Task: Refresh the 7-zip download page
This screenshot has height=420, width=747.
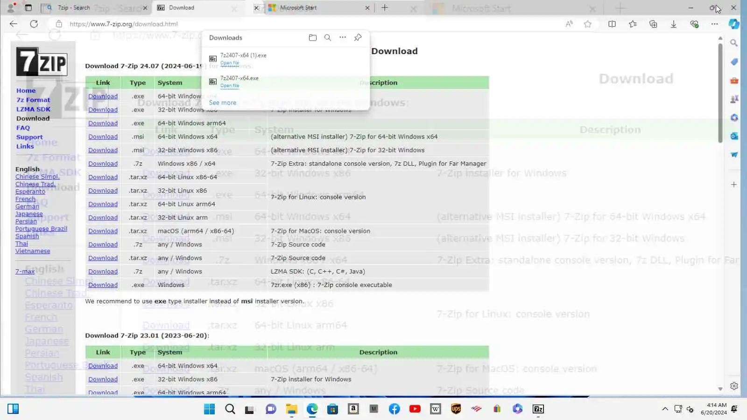Action: [34, 24]
